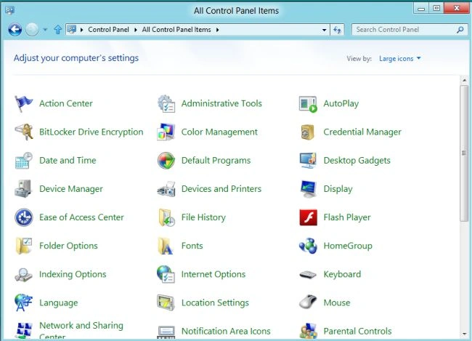Open the Folder Options icon
The width and height of the screenshot is (472, 341).
(23, 246)
